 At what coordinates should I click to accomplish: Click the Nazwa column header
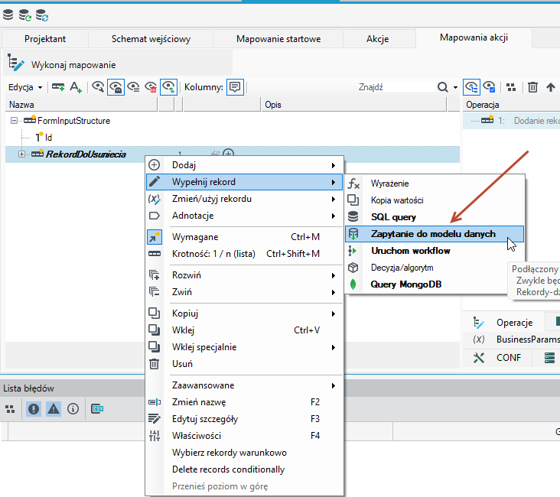(x=81, y=105)
